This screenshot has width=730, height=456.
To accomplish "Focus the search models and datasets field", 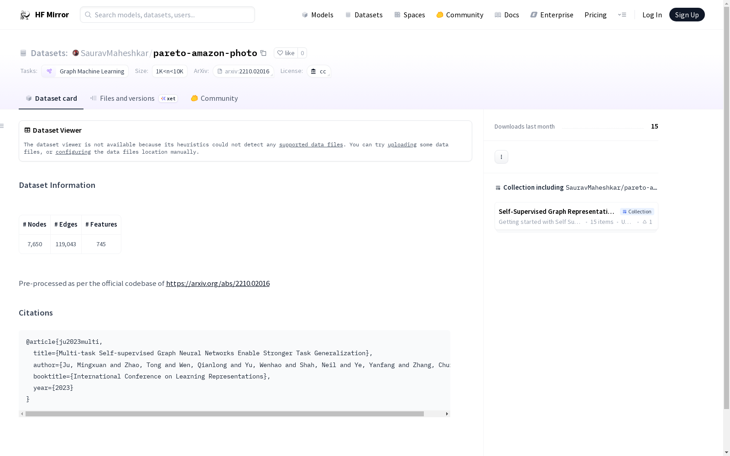I will [167, 15].
